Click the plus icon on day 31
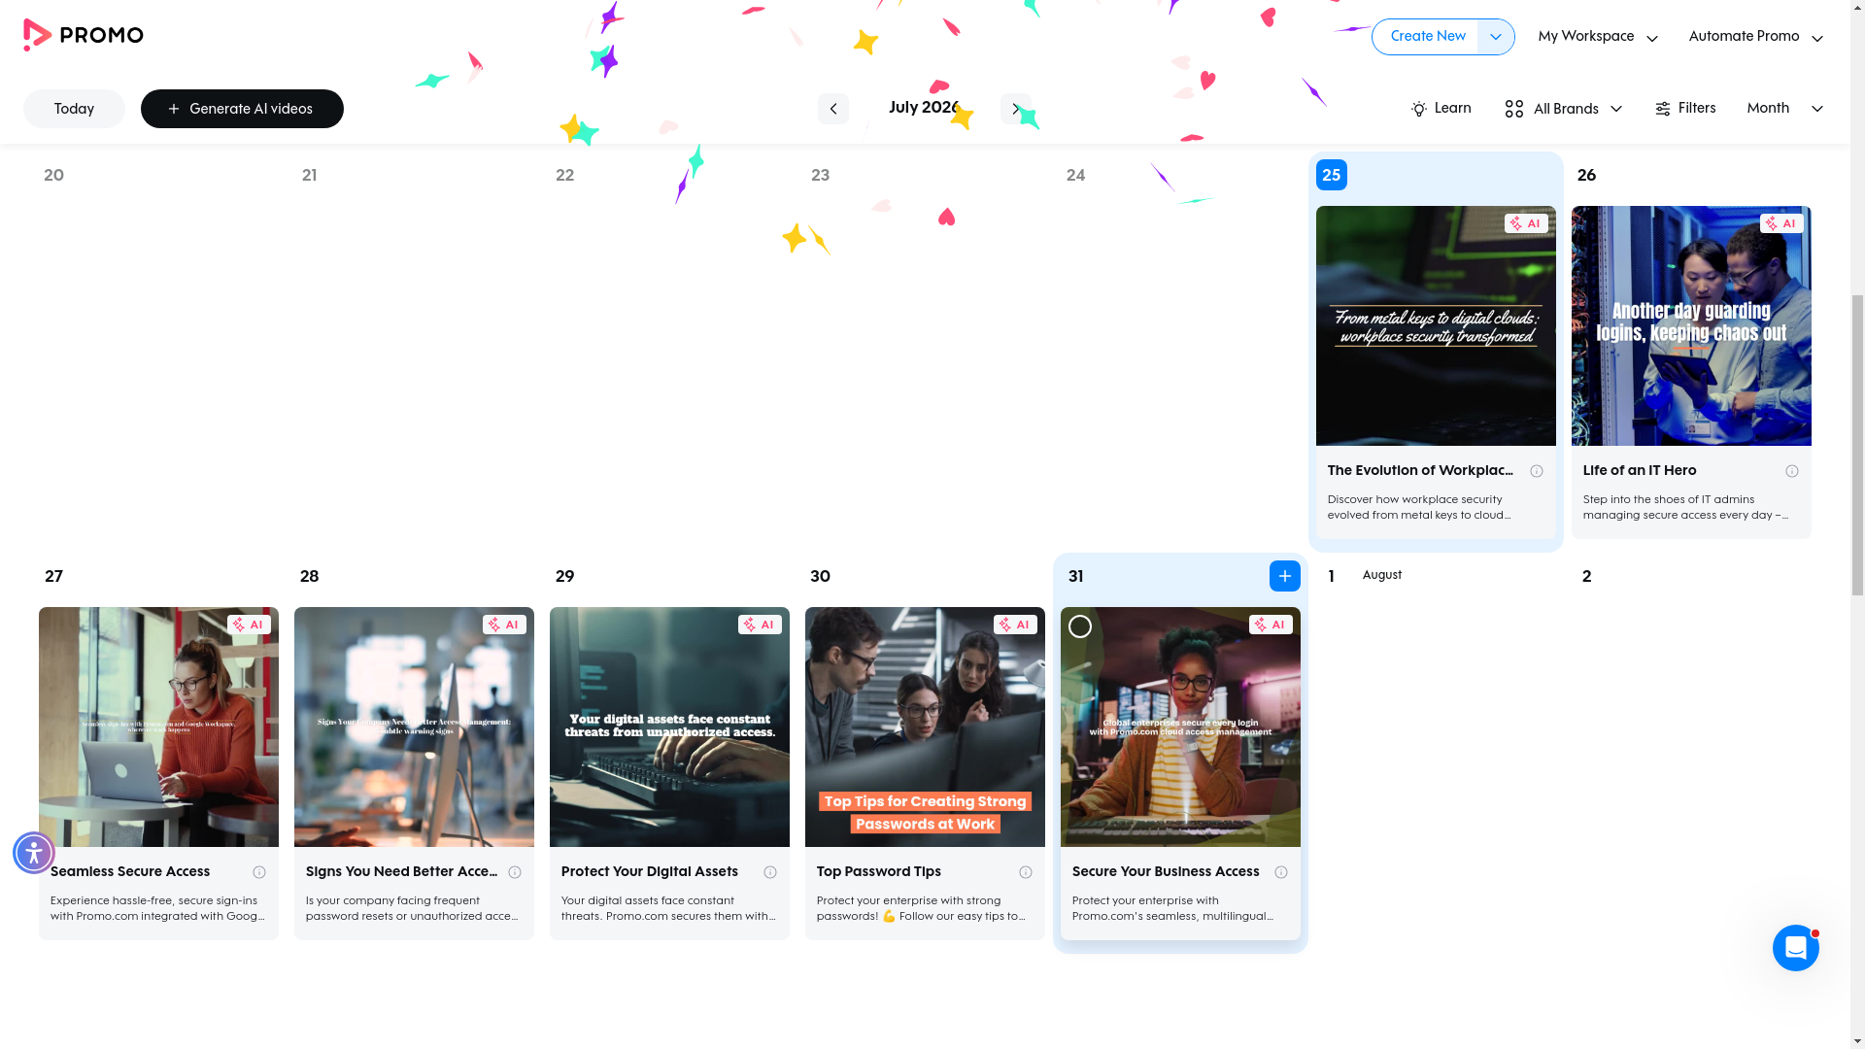 pyautogui.click(x=1284, y=576)
